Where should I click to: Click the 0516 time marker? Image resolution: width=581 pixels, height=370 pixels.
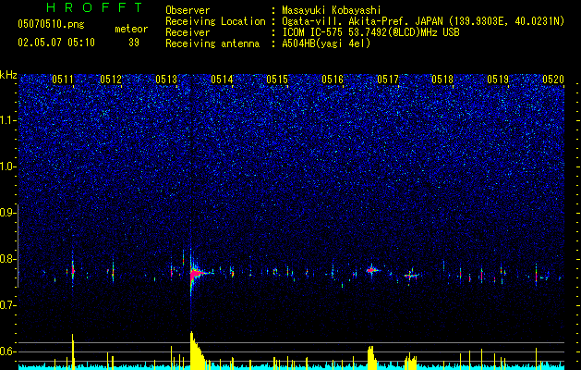[333, 80]
